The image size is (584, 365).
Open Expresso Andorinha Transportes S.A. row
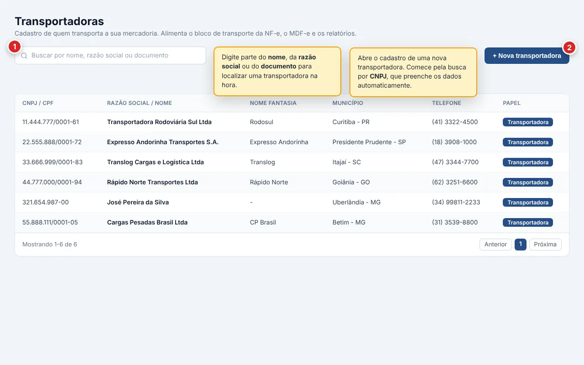(x=292, y=142)
